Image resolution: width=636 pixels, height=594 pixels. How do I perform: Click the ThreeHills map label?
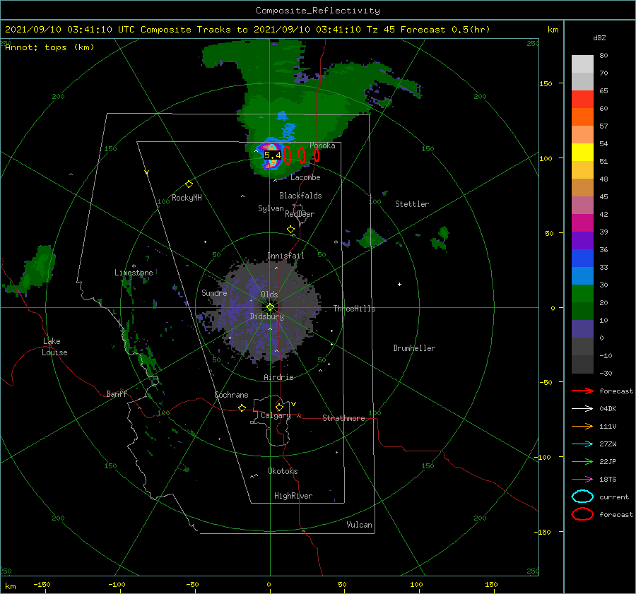(x=355, y=309)
